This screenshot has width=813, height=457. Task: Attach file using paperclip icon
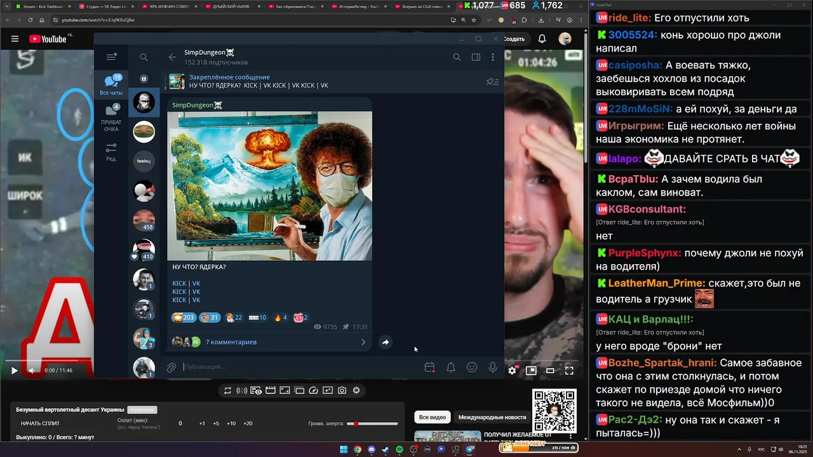pyautogui.click(x=171, y=367)
